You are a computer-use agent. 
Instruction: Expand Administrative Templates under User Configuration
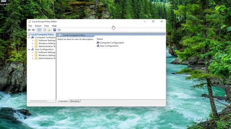32,58
